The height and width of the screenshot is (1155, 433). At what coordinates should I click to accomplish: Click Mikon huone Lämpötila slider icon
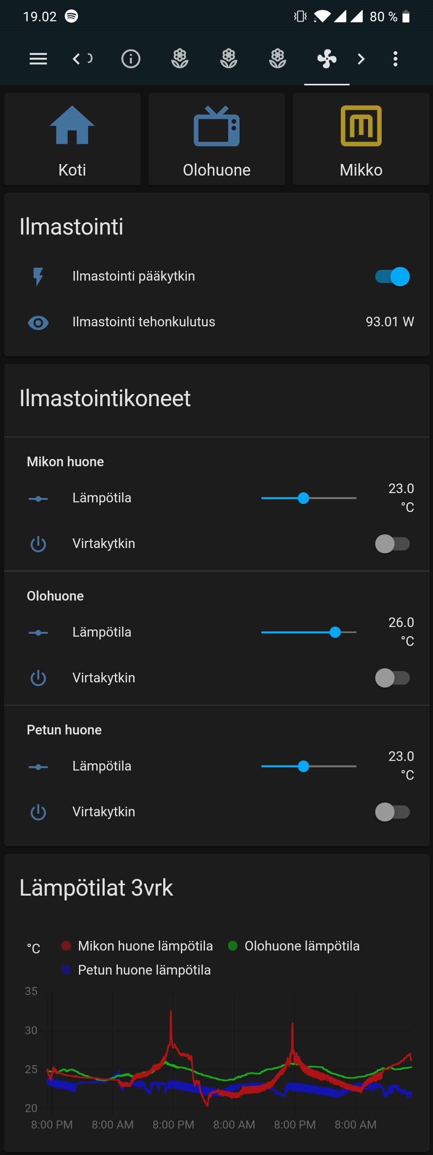point(38,499)
